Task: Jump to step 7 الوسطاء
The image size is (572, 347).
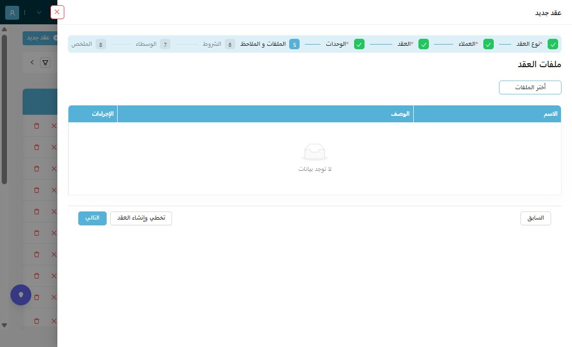Action: 153,44
